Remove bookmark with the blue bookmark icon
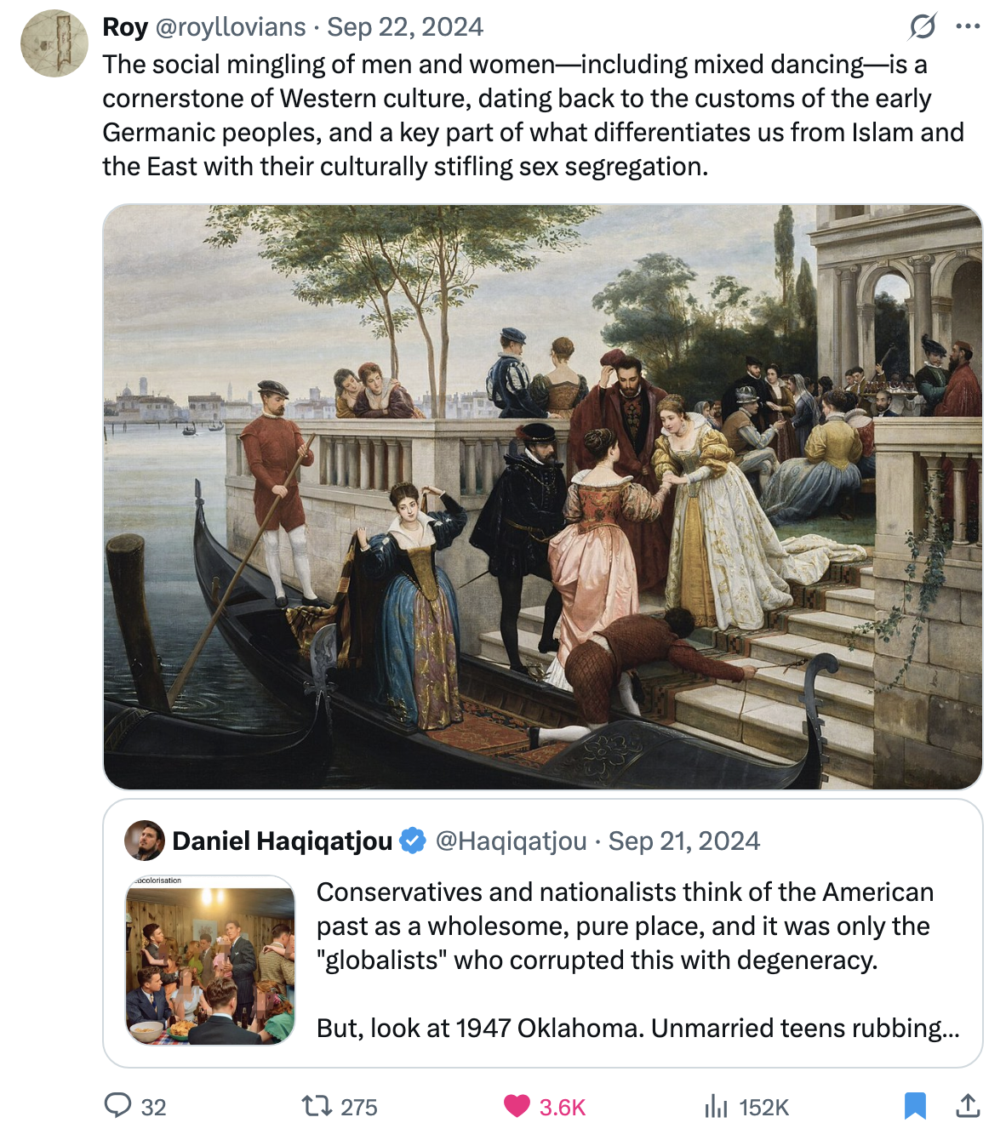Screen dimensions: 1006x1140 (915, 1106)
